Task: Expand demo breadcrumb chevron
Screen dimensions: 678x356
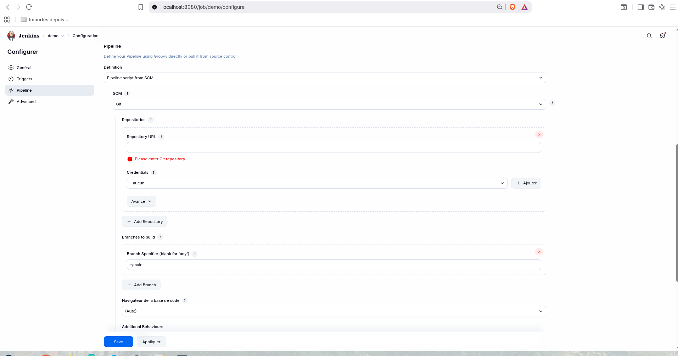Action: 63,36
